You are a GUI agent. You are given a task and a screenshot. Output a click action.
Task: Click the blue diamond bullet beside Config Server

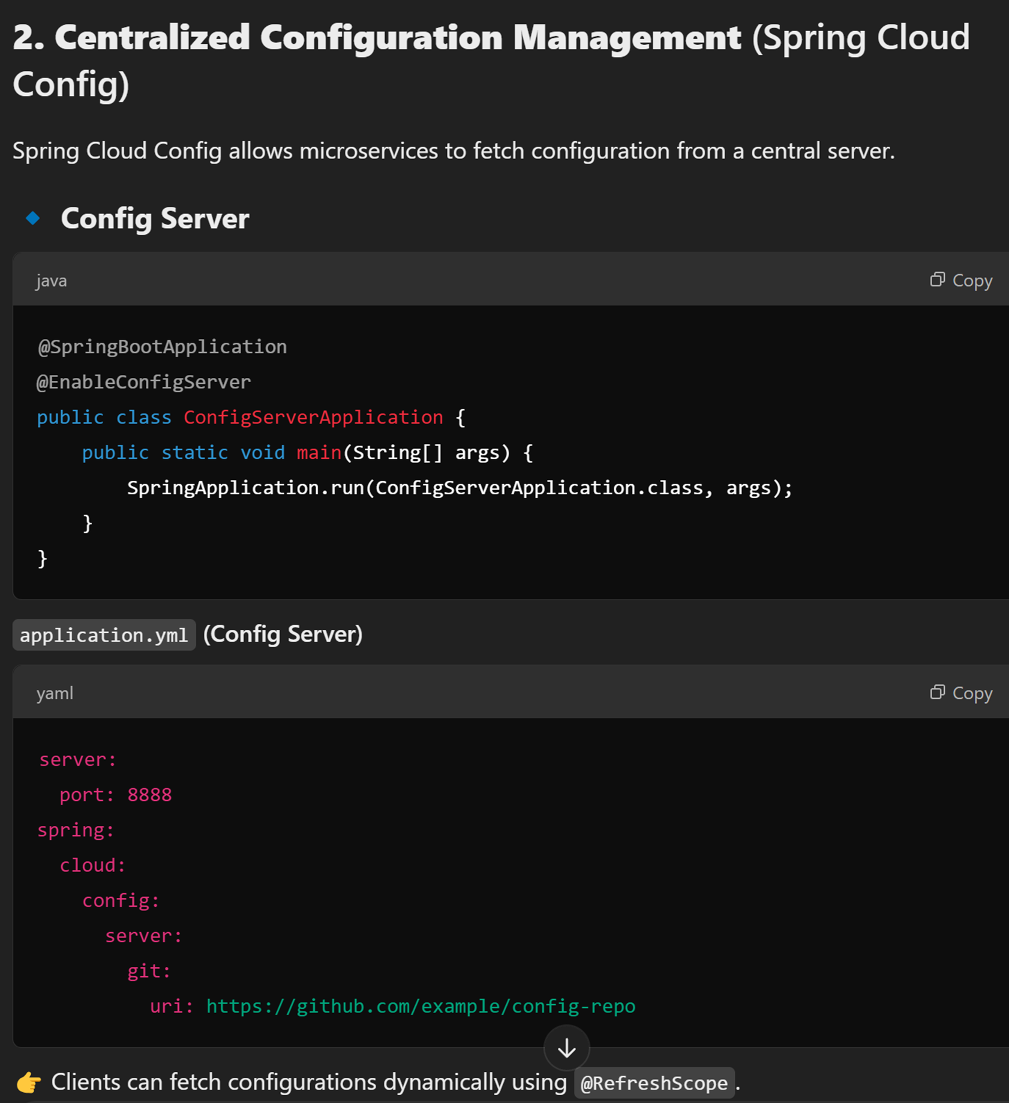click(33, 218)
